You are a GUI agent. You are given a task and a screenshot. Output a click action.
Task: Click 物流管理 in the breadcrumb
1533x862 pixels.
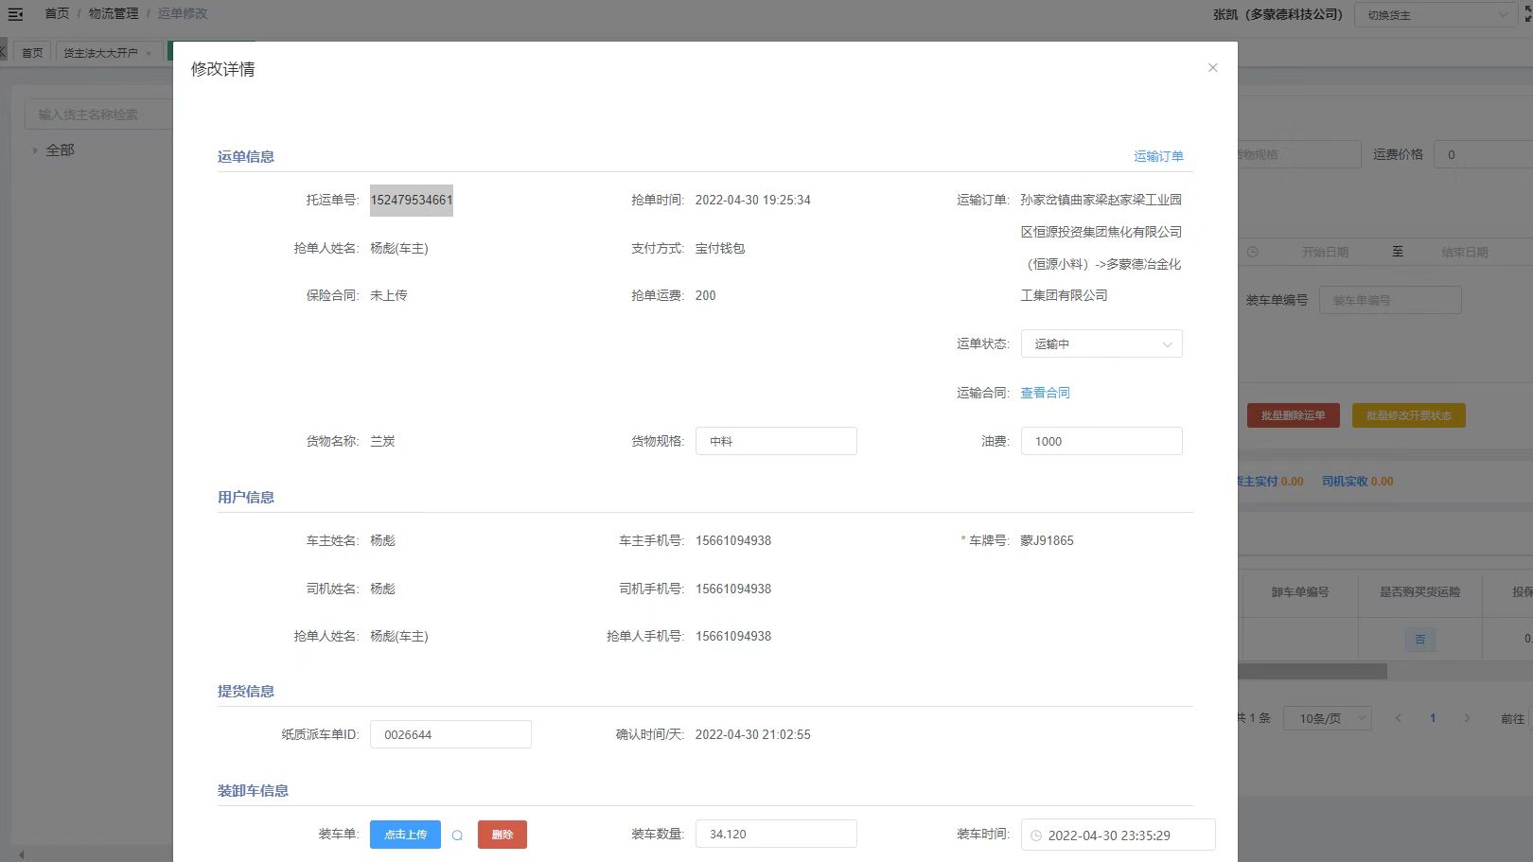tap(114, 13)
